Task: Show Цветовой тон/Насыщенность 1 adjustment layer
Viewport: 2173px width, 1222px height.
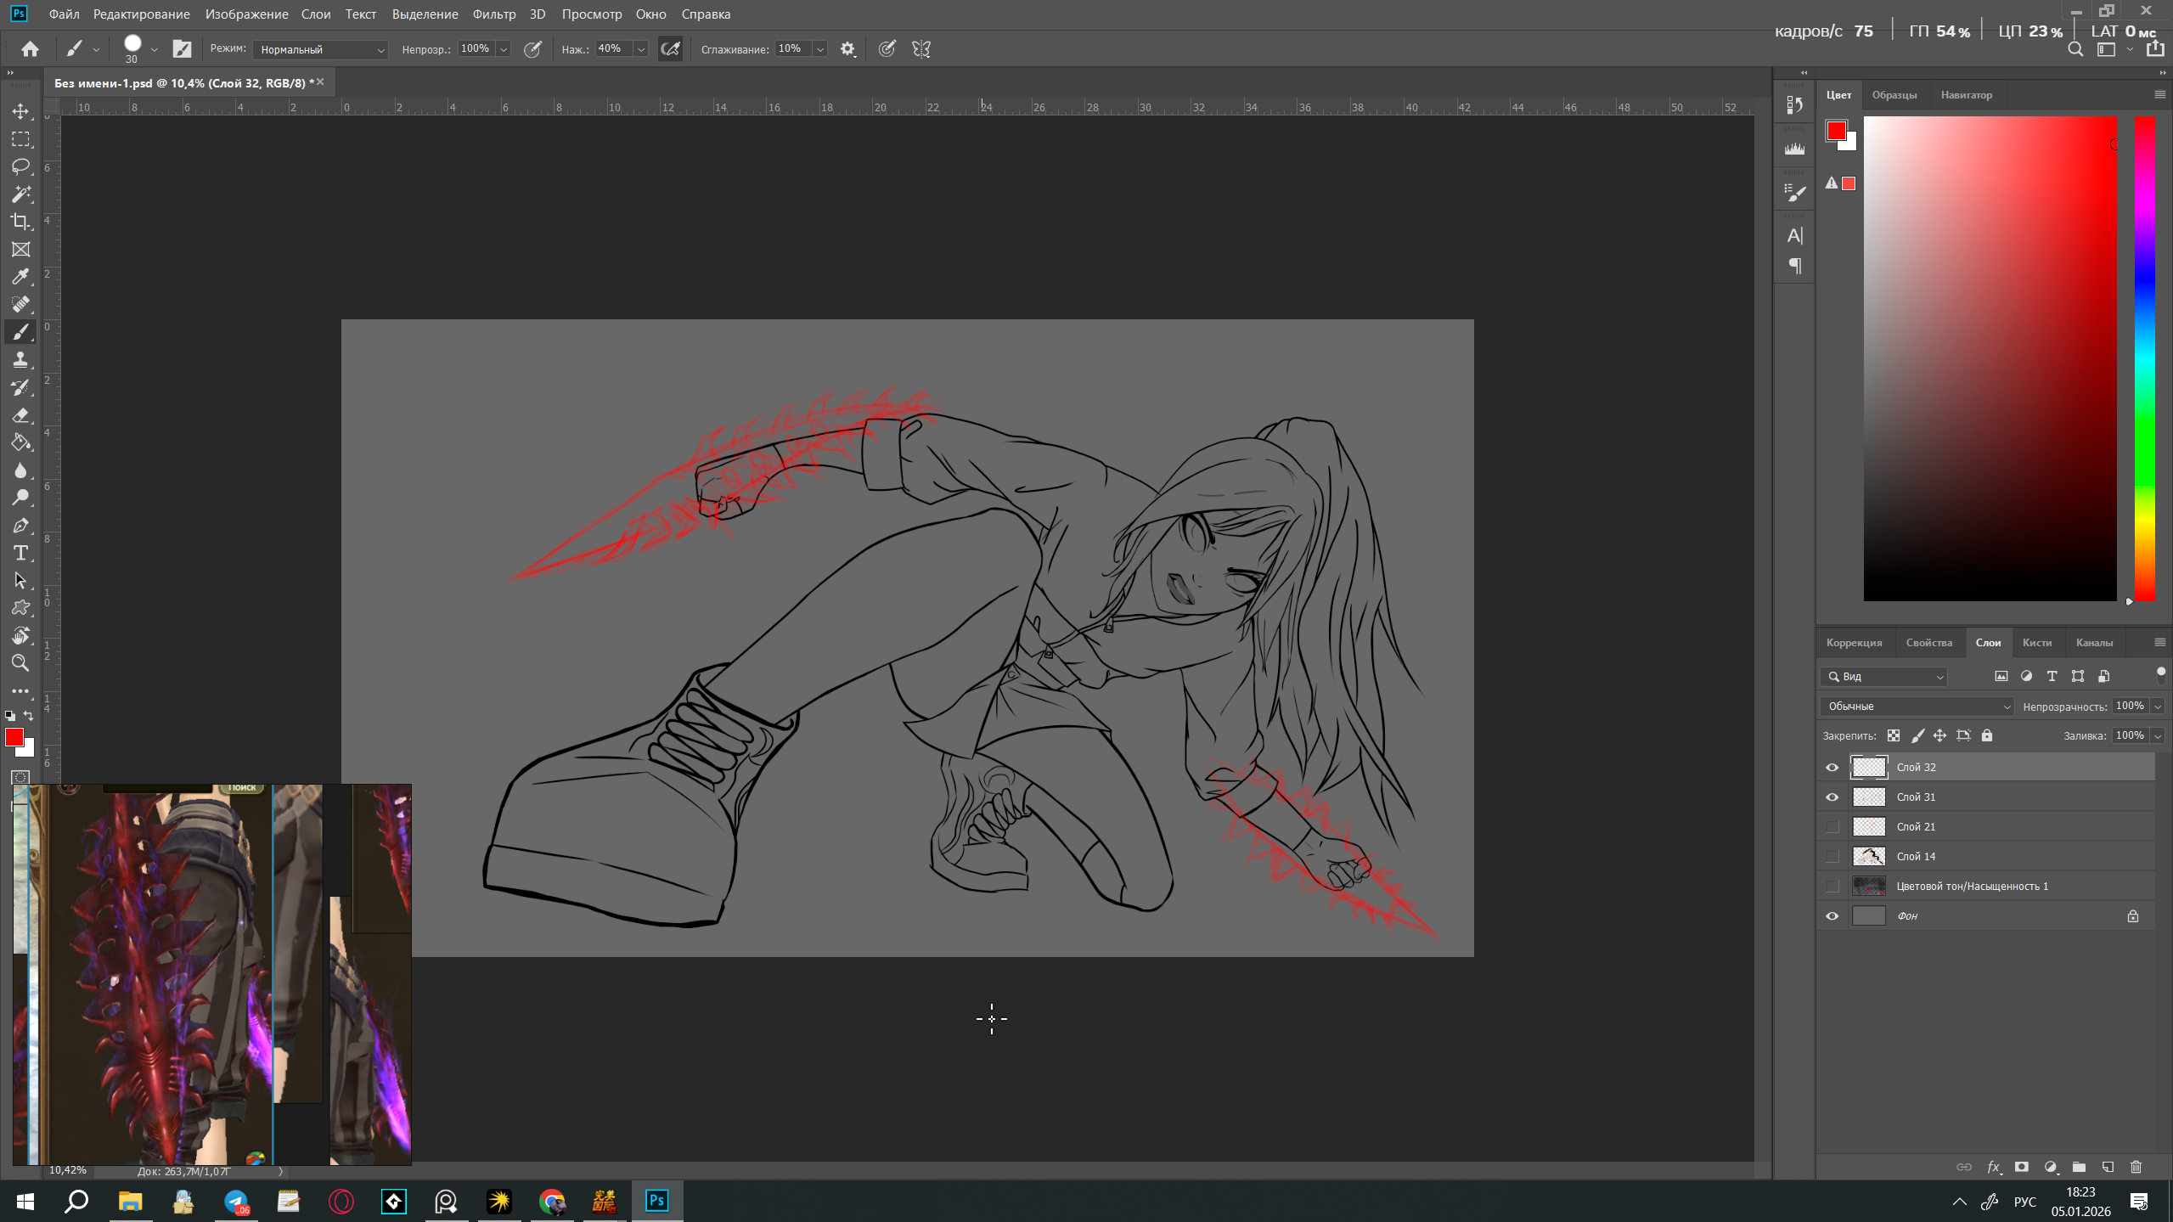Action: point(1832,887)
